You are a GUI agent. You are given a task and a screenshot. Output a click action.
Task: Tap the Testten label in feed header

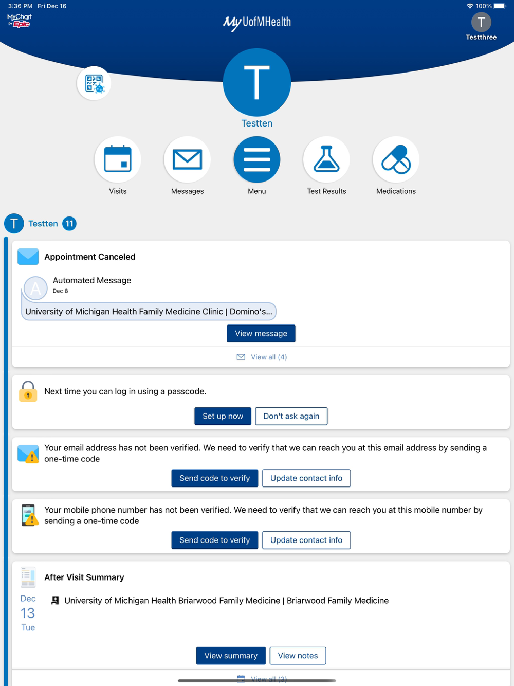[43, 224]
